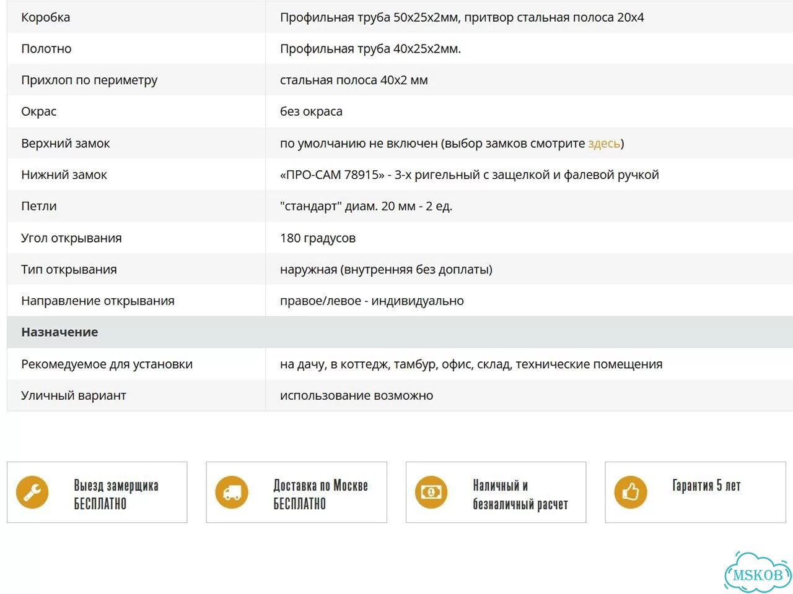This screenshot has height=594, width=793.
Task: Click the orange banknote payment icon
Action: 431,492
